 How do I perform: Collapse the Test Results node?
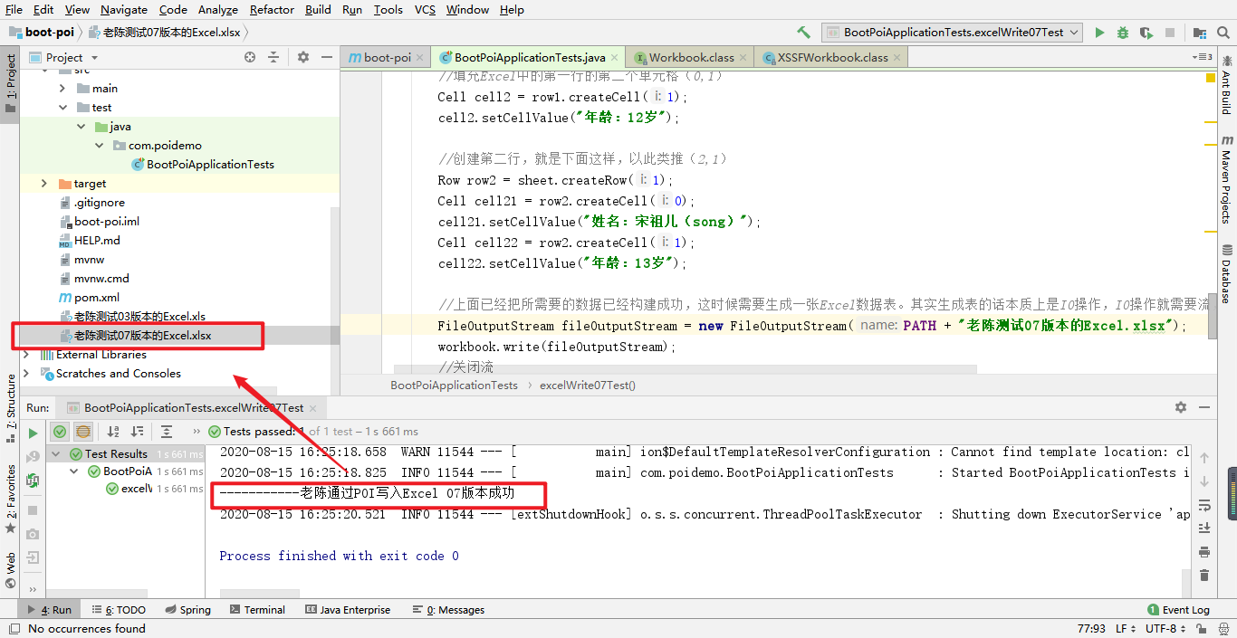tap(56, 454)
